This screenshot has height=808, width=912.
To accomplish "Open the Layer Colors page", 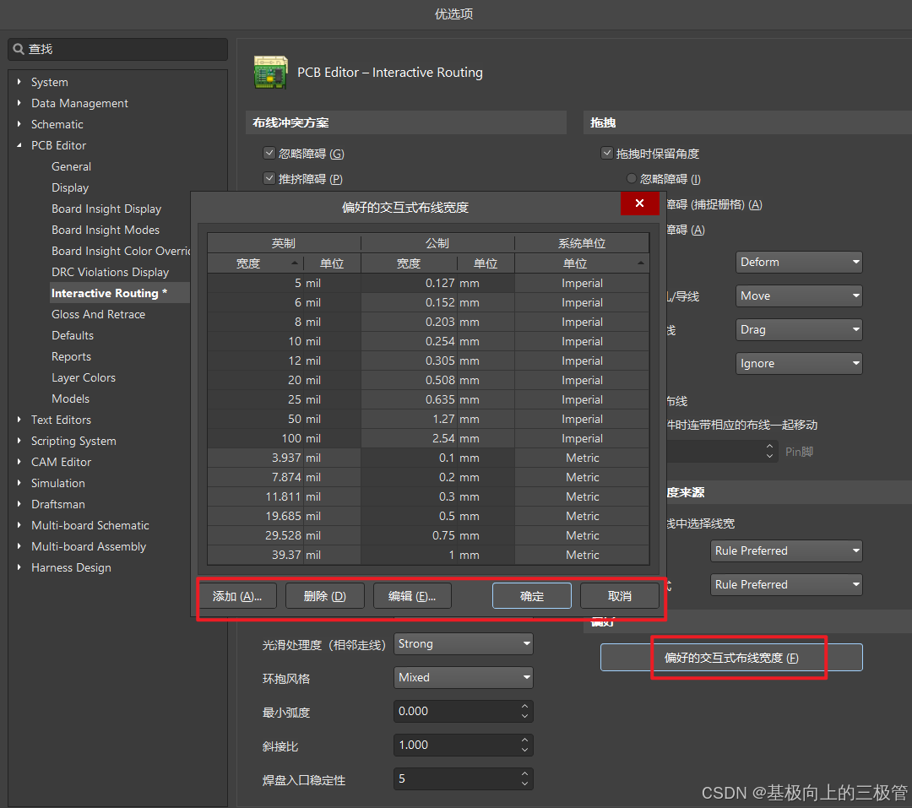I will coord(83,377).
